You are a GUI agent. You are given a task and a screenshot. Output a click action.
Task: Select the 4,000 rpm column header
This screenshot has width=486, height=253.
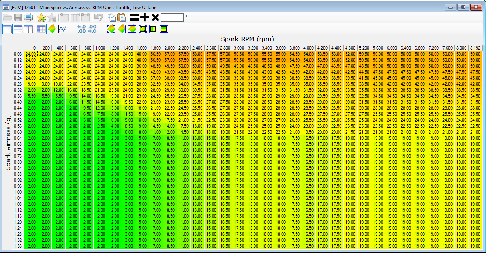pos(309,48)
